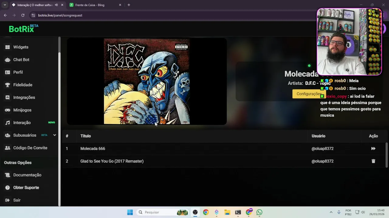The height and width of the screenshot is (218, 389).
Task: Open the Integrações section
Action: coord(24,97)
